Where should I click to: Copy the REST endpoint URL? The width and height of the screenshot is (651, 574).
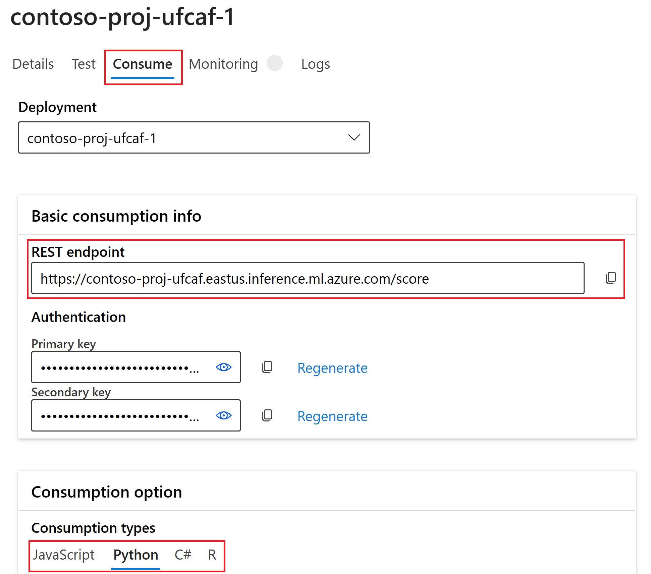click(611, 278)
